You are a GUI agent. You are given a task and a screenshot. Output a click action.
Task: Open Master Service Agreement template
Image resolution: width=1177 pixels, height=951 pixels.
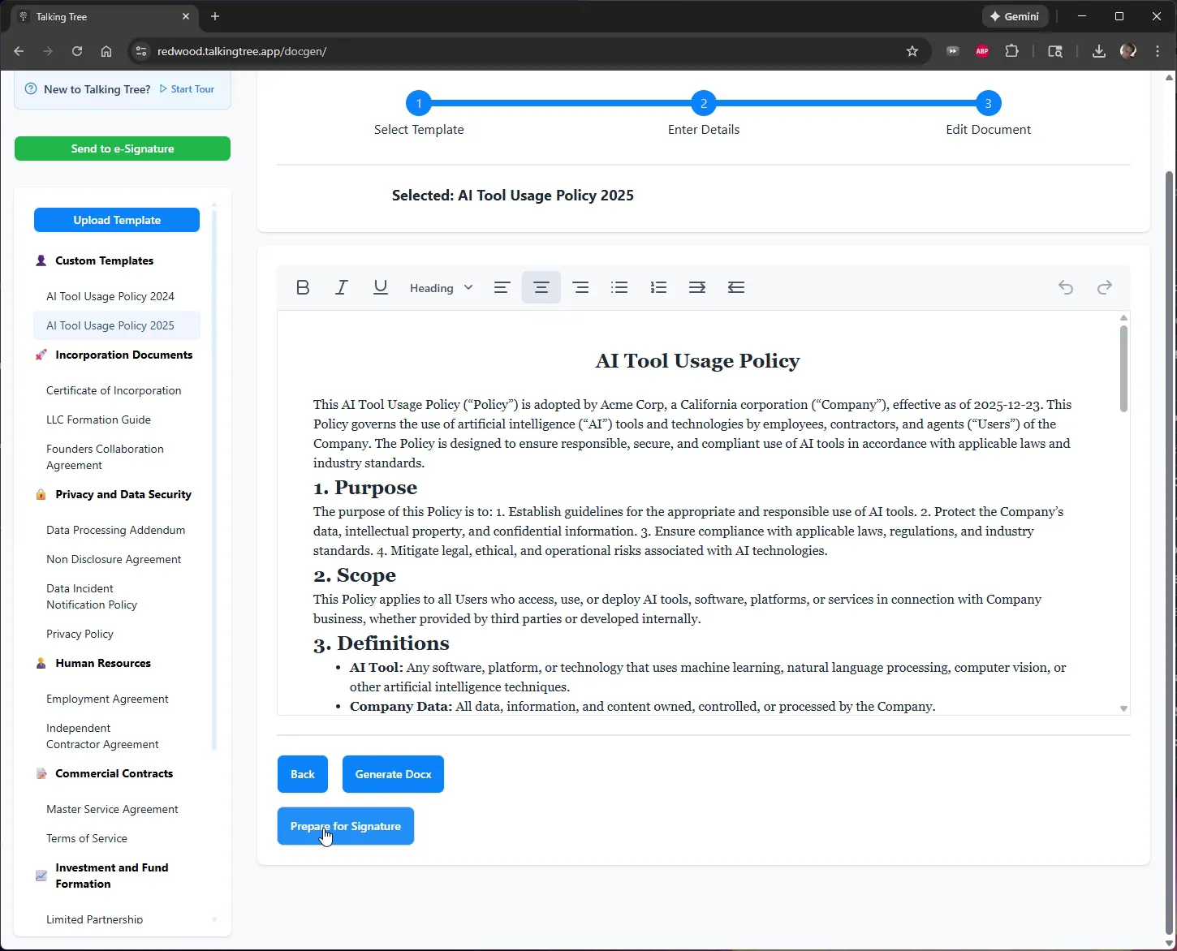pyautogui.click(x=112, y=809)
